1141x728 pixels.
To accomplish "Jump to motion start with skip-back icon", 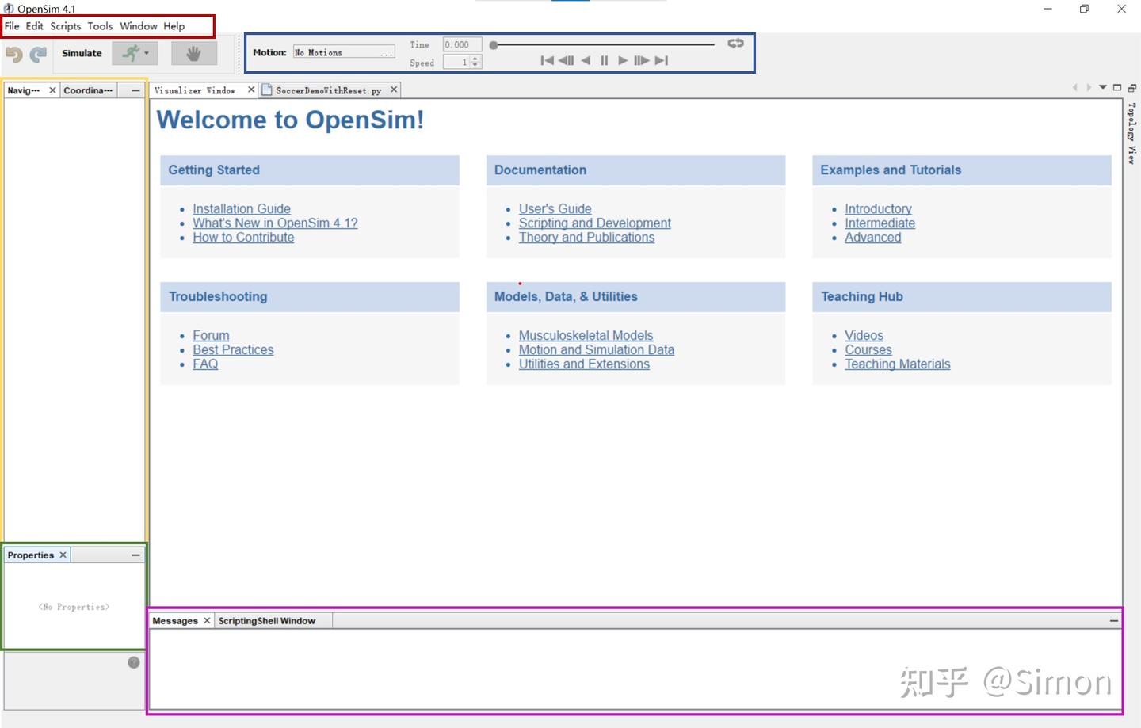I will (547, 60).
